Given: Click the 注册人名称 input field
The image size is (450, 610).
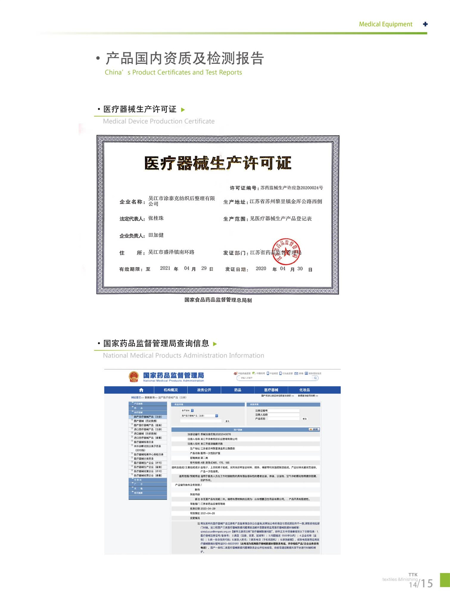Looking at the screenshot, I should (284, 414).
